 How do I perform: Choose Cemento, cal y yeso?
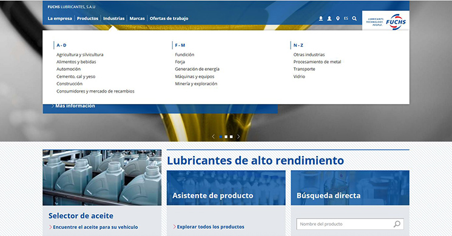pyautogui.click(x=76, y=76)
